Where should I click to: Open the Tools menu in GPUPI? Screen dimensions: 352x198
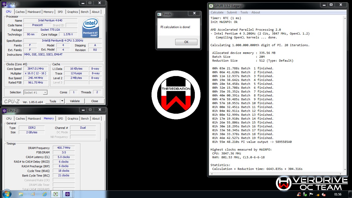coord(244,12)
